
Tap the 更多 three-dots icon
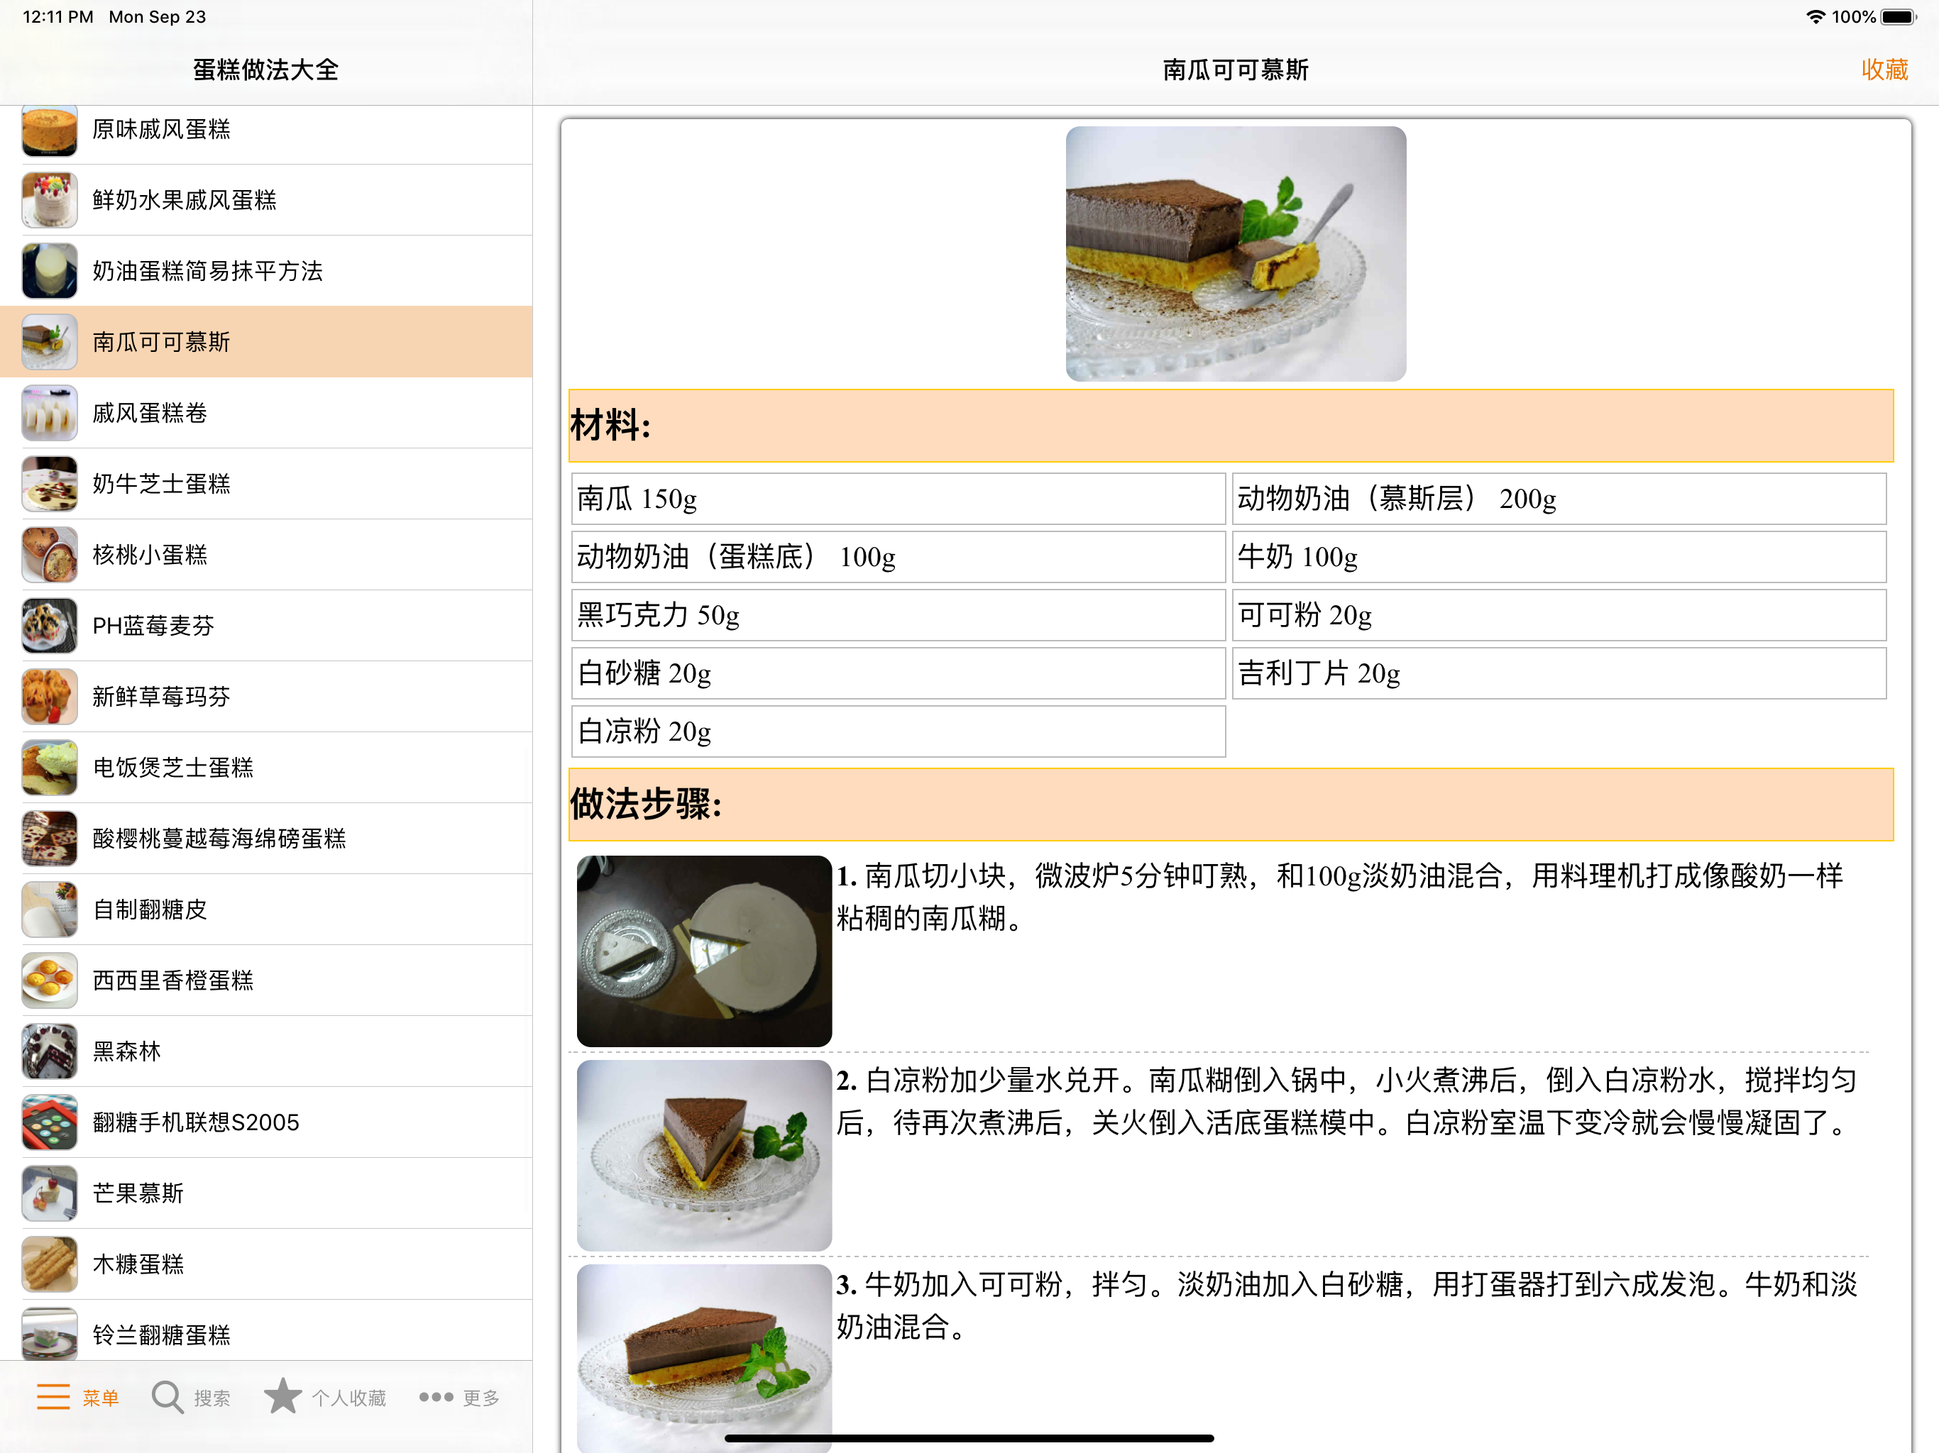pos(436,1397)
